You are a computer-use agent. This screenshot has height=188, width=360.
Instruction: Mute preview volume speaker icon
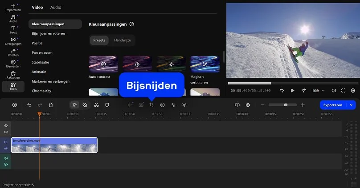coord(334,91)
